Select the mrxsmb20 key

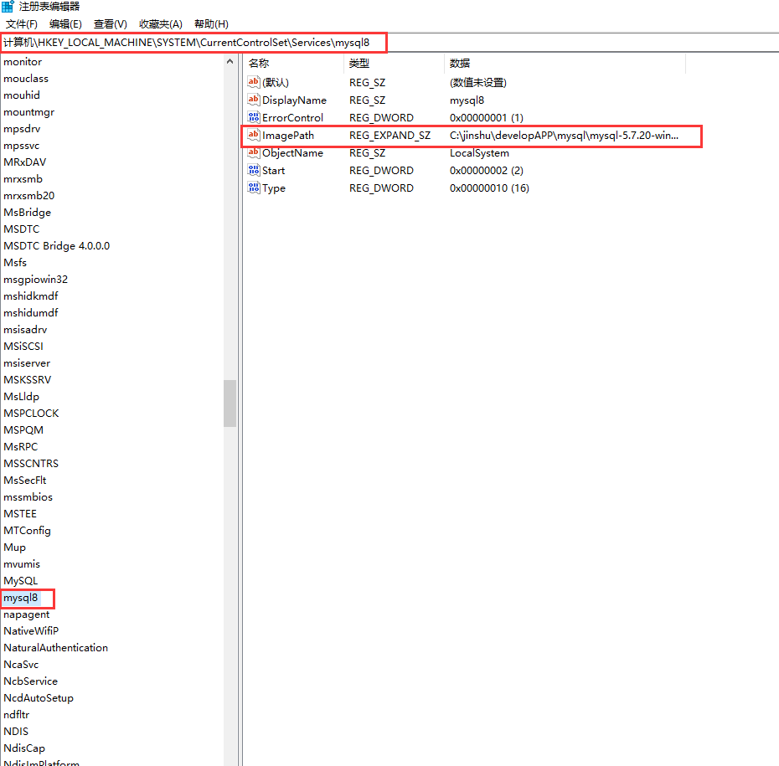(x=28, y=196)
